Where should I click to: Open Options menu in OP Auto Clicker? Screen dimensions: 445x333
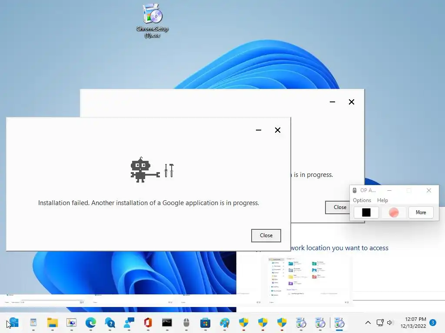(362, 200)
